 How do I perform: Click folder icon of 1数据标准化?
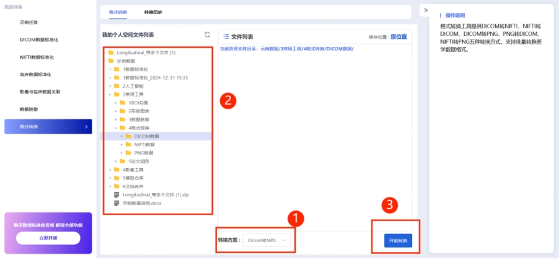pyautogui.click(x=117, y=69)
